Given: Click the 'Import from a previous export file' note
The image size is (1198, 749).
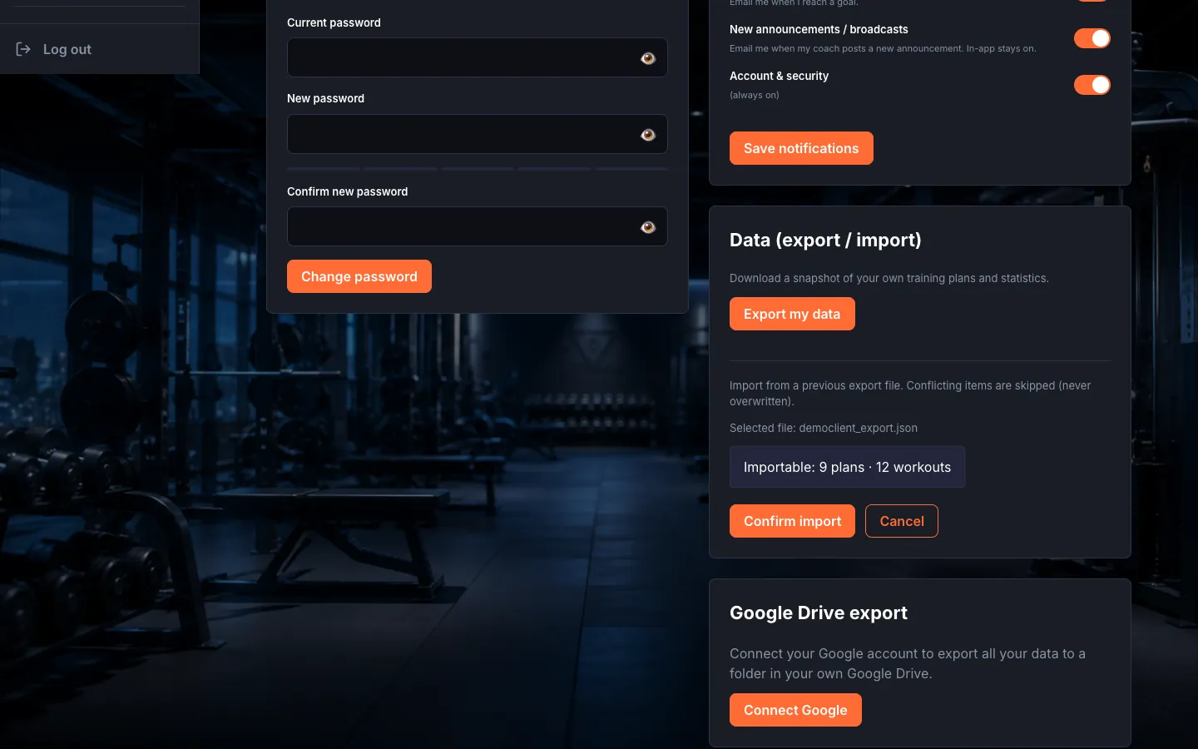Looking at the screenshot, I should tap(910, 393).
